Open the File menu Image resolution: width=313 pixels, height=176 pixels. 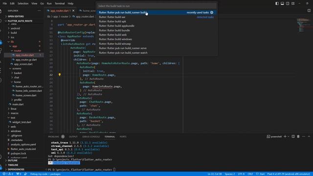click(5, 3)
